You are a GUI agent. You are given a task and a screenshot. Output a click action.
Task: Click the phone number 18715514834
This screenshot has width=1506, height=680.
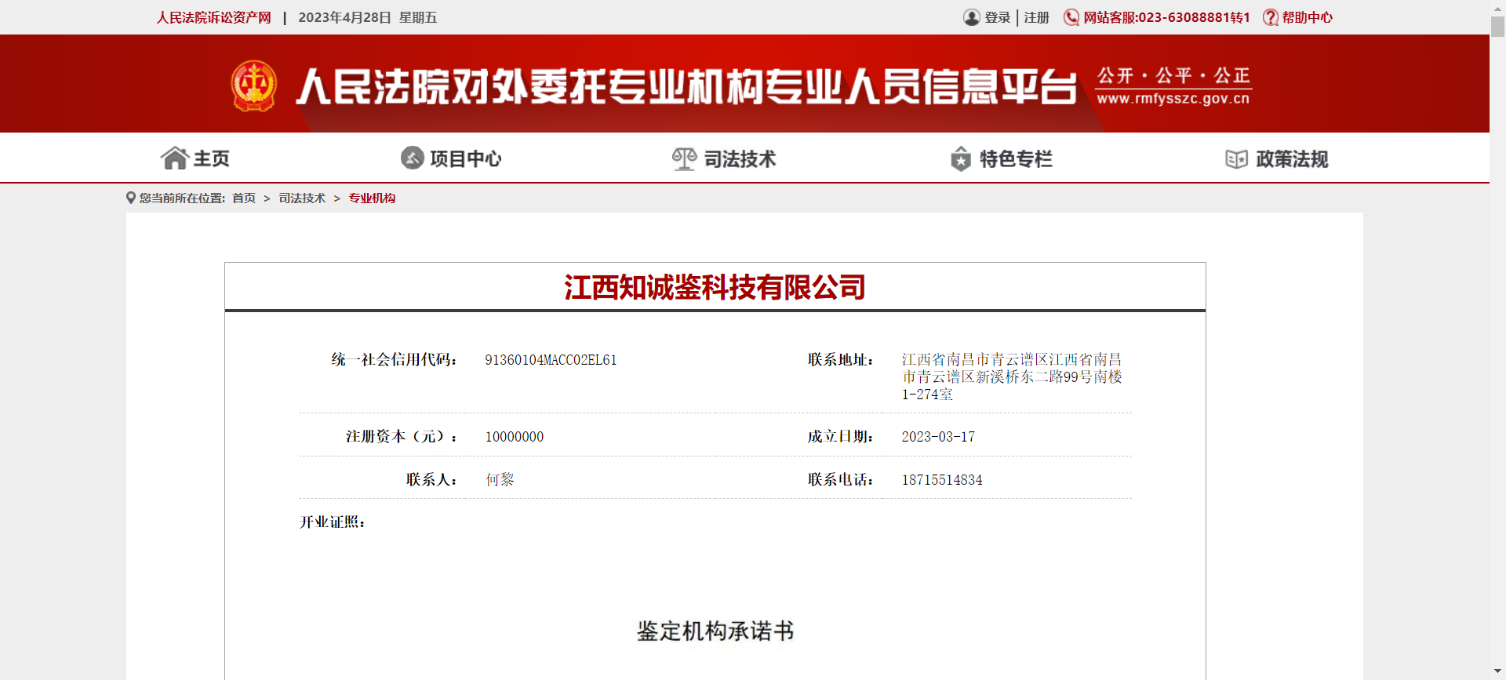point(942,480)
